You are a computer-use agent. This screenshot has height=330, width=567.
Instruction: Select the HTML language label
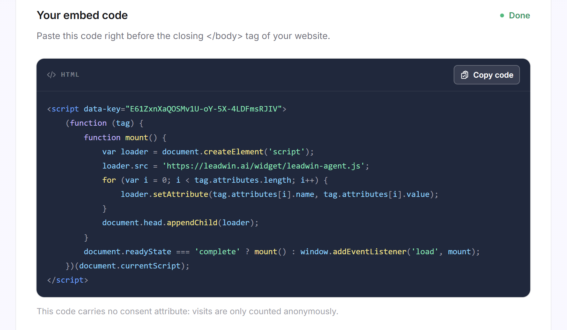pyautogui.click(x=70, y=75)
